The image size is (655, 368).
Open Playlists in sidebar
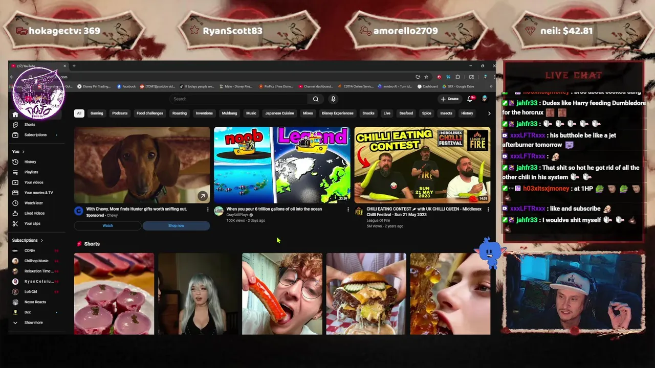pyautogui.click(x=31, y=172)
